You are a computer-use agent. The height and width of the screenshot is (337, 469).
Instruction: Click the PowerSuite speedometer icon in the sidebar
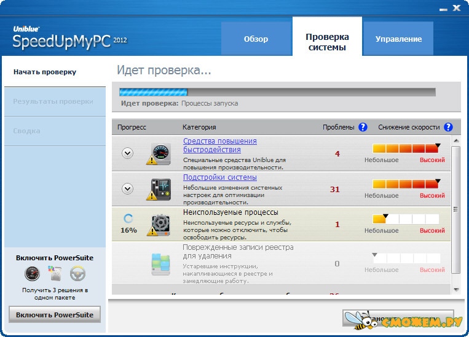(x=32, y=273)
